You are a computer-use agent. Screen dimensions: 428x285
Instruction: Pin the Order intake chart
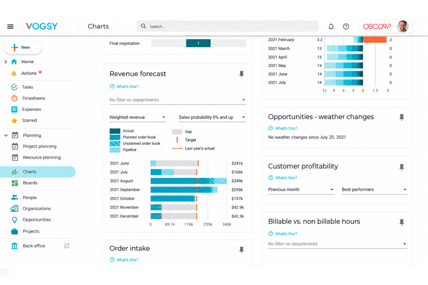[x=241, y=250]
